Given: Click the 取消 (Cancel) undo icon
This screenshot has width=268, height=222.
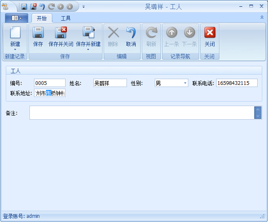Looking at the screenshot, I should (131, 33).
